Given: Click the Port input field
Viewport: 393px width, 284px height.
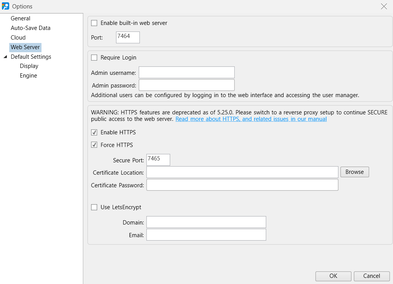Looking at the screenshot, I should [128, 37].
